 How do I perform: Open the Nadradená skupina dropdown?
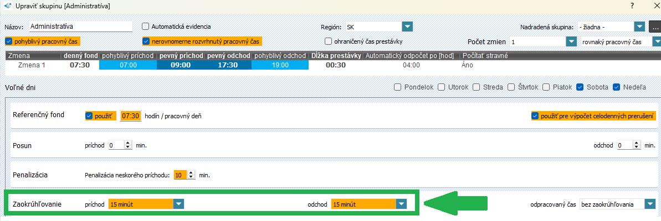[640, 27]
